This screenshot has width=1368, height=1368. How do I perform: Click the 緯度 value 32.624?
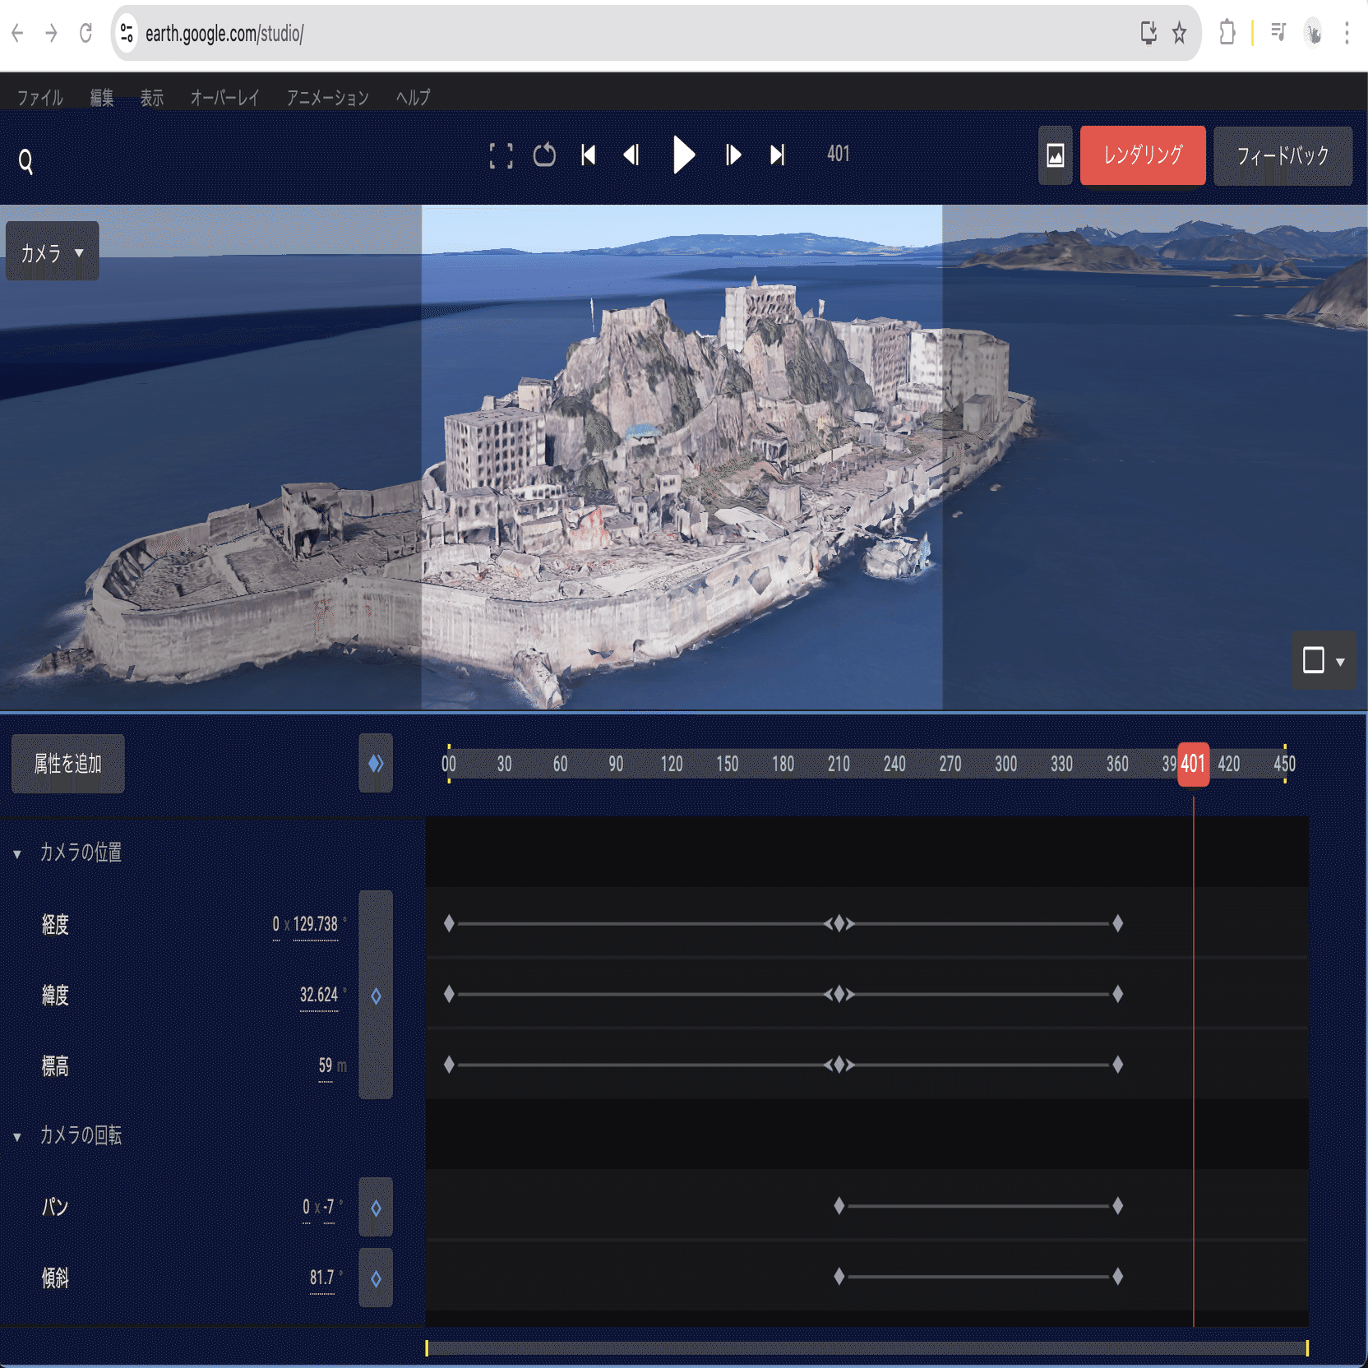click(319, 995)
